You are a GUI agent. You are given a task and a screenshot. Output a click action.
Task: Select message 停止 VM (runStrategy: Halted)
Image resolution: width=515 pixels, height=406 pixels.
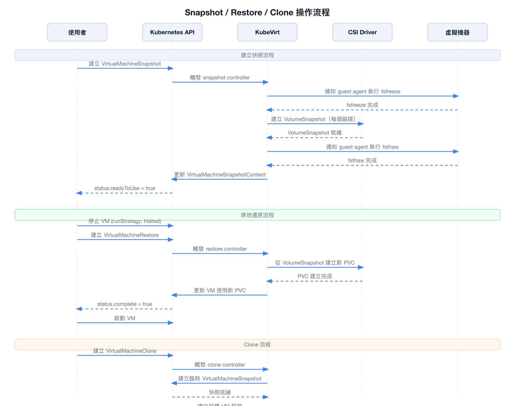click(x=125, y=221)
